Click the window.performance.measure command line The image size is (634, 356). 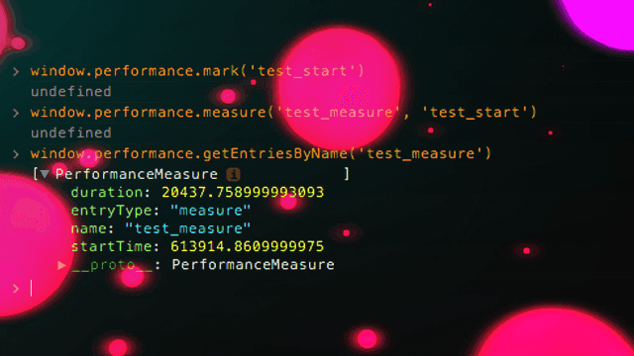coord(283,112)
